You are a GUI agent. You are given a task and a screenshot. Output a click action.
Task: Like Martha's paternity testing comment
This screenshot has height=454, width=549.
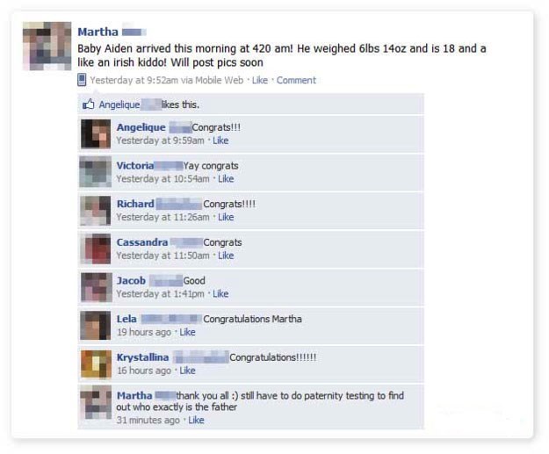(x=196, y=420)
